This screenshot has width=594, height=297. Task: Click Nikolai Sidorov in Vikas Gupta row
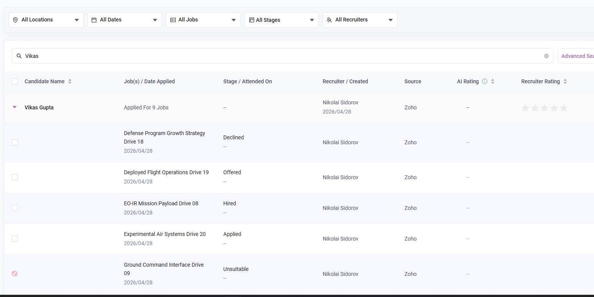pyautogui.click(x=341, y=102)
